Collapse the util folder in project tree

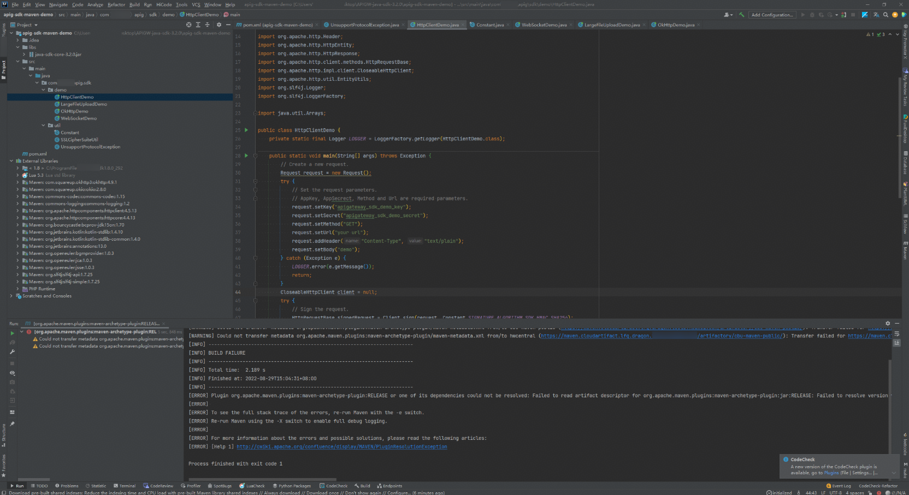click(x=44, y=126)
